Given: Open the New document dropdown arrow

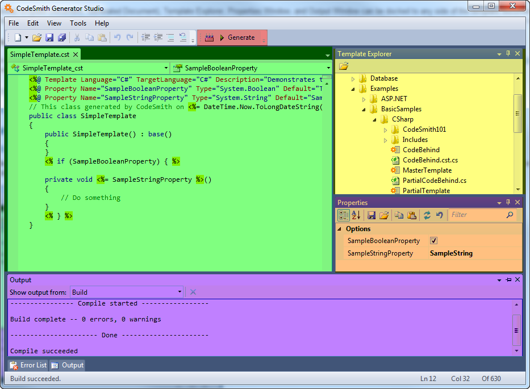Looking at the screenshot, I should [26, 37].
